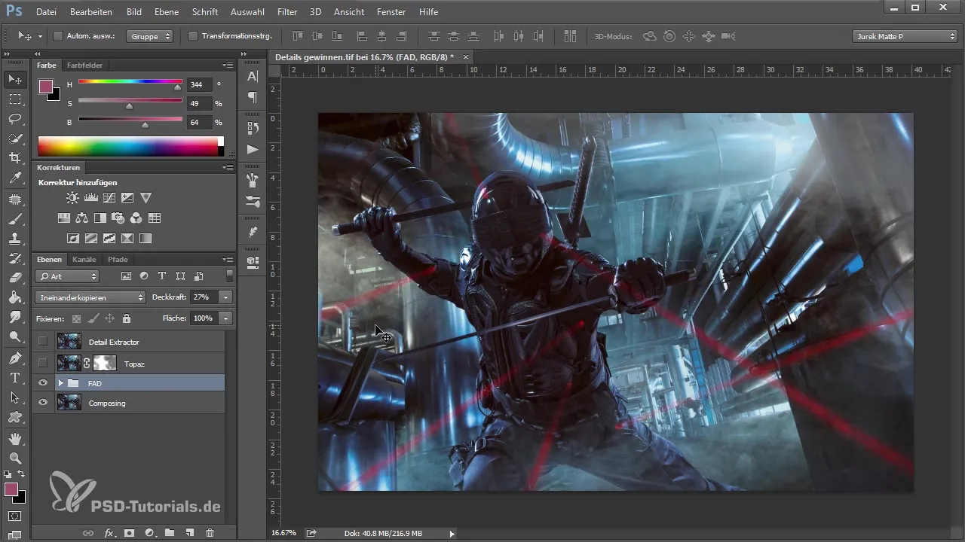This screenshot has height=542, width=965.
Task: Open the layer styles fx menu
Action: pyautogui.click(x=109, y=533)
